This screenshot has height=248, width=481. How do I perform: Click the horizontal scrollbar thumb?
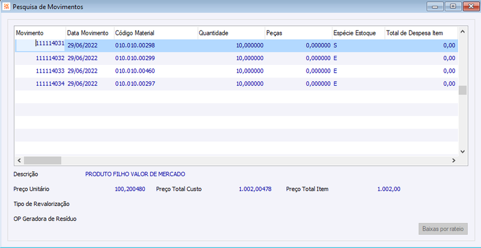(43, 160)
